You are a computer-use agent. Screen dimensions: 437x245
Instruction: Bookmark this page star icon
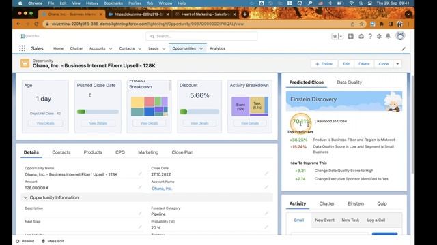click(x=361, y=24)
